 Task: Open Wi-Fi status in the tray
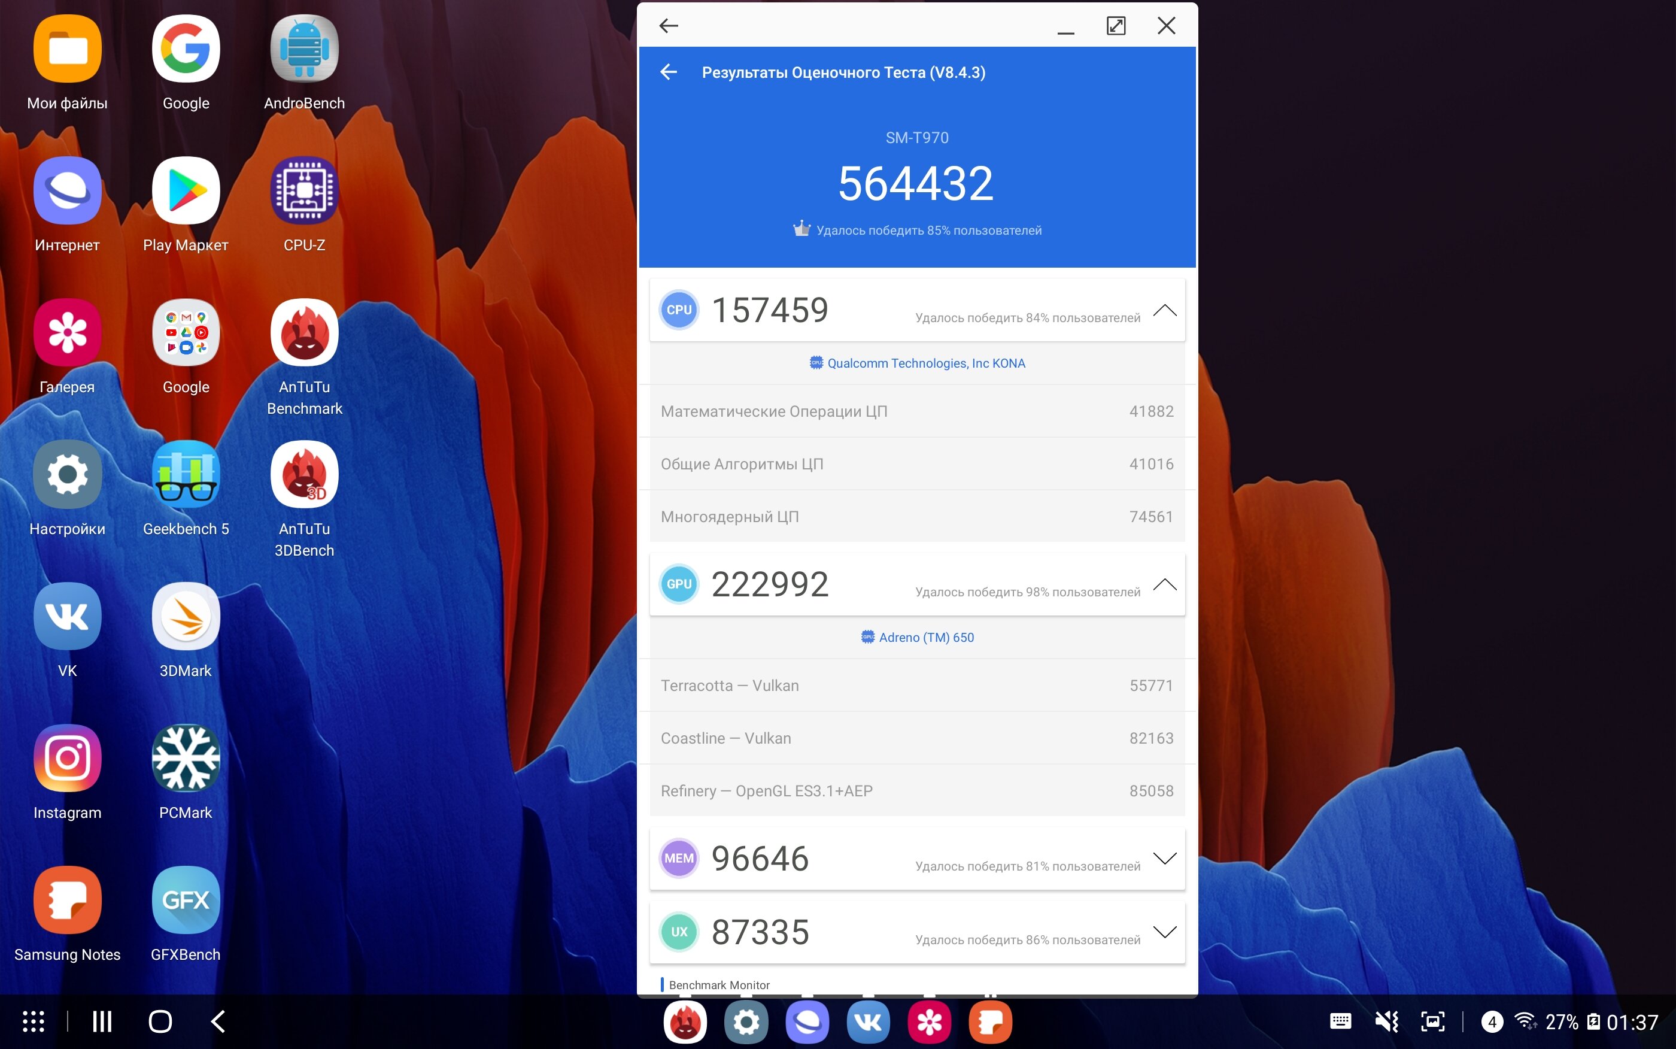(x=1526, y=1020)
